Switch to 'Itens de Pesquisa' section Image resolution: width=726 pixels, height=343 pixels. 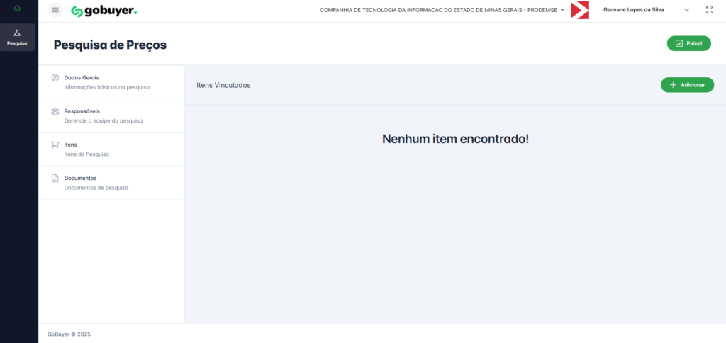(x=86, y=154)
